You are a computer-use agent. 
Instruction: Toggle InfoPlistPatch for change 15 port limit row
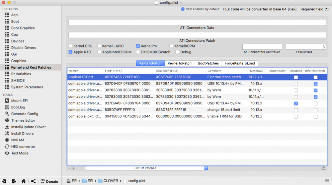click(315, 110)
